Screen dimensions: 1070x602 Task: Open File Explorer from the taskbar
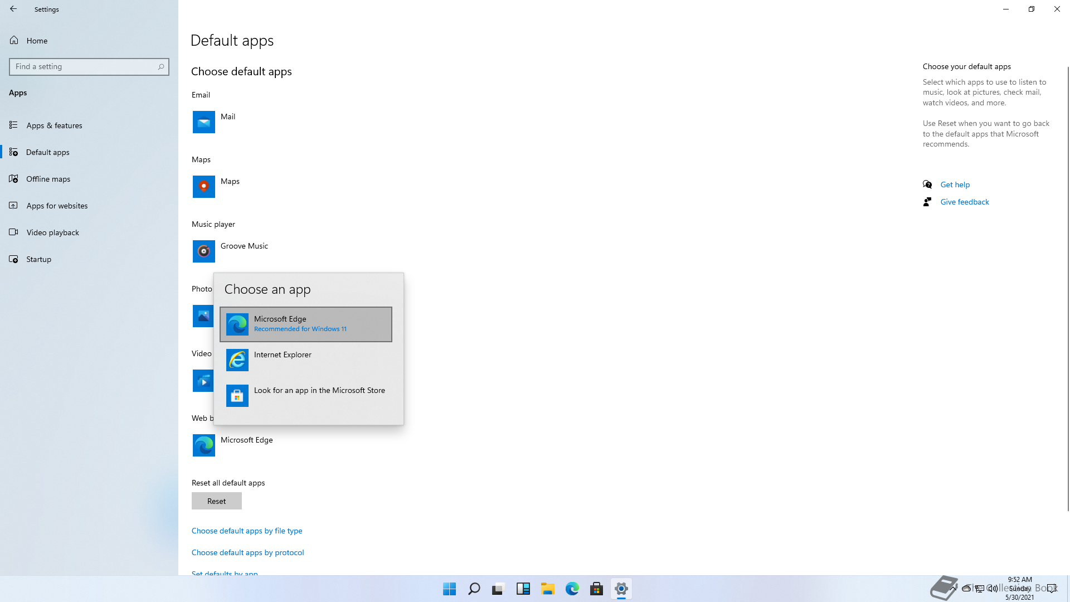coord(548,589)
